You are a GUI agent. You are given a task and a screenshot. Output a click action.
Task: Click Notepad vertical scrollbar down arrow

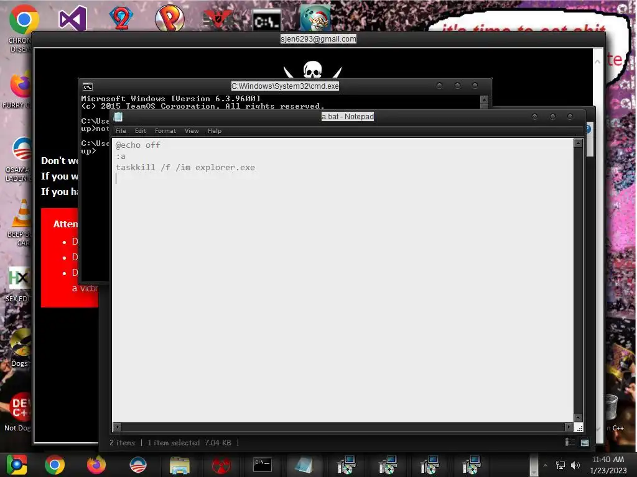click(578, 417)
